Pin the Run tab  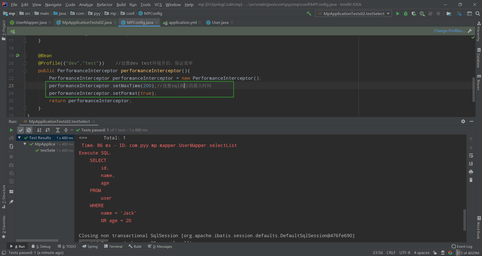point(11,202)
